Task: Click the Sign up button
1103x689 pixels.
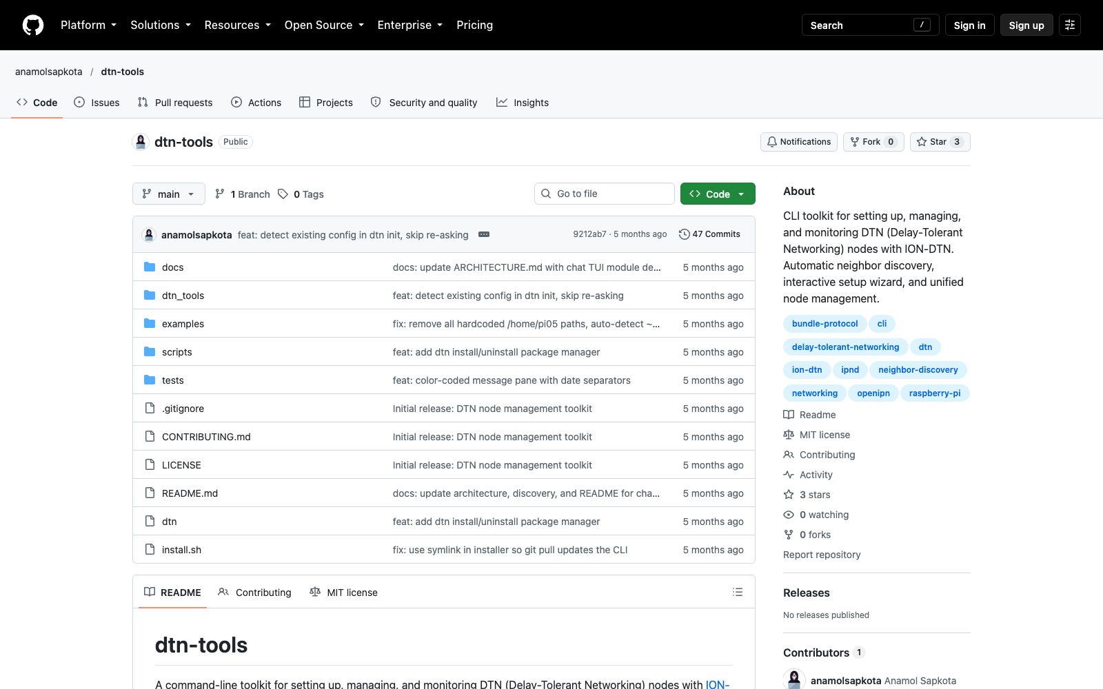Action: tap(1026, 25)
